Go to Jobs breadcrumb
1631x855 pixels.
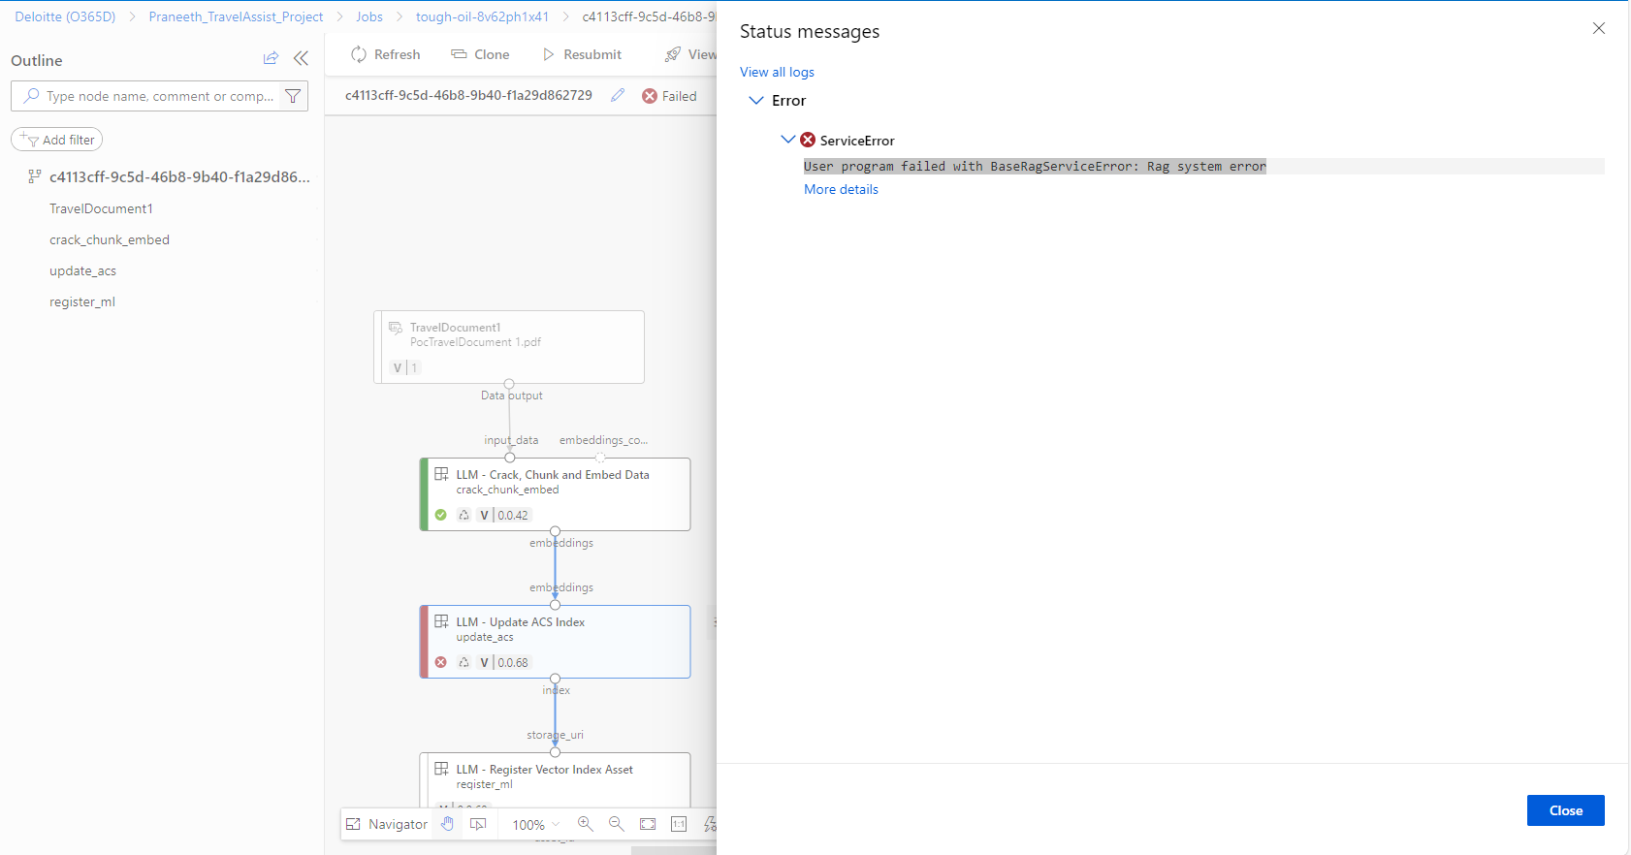click(369, 16)
